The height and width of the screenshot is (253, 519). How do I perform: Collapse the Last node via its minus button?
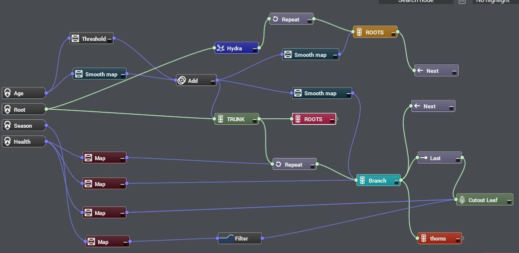click(458, 160)
